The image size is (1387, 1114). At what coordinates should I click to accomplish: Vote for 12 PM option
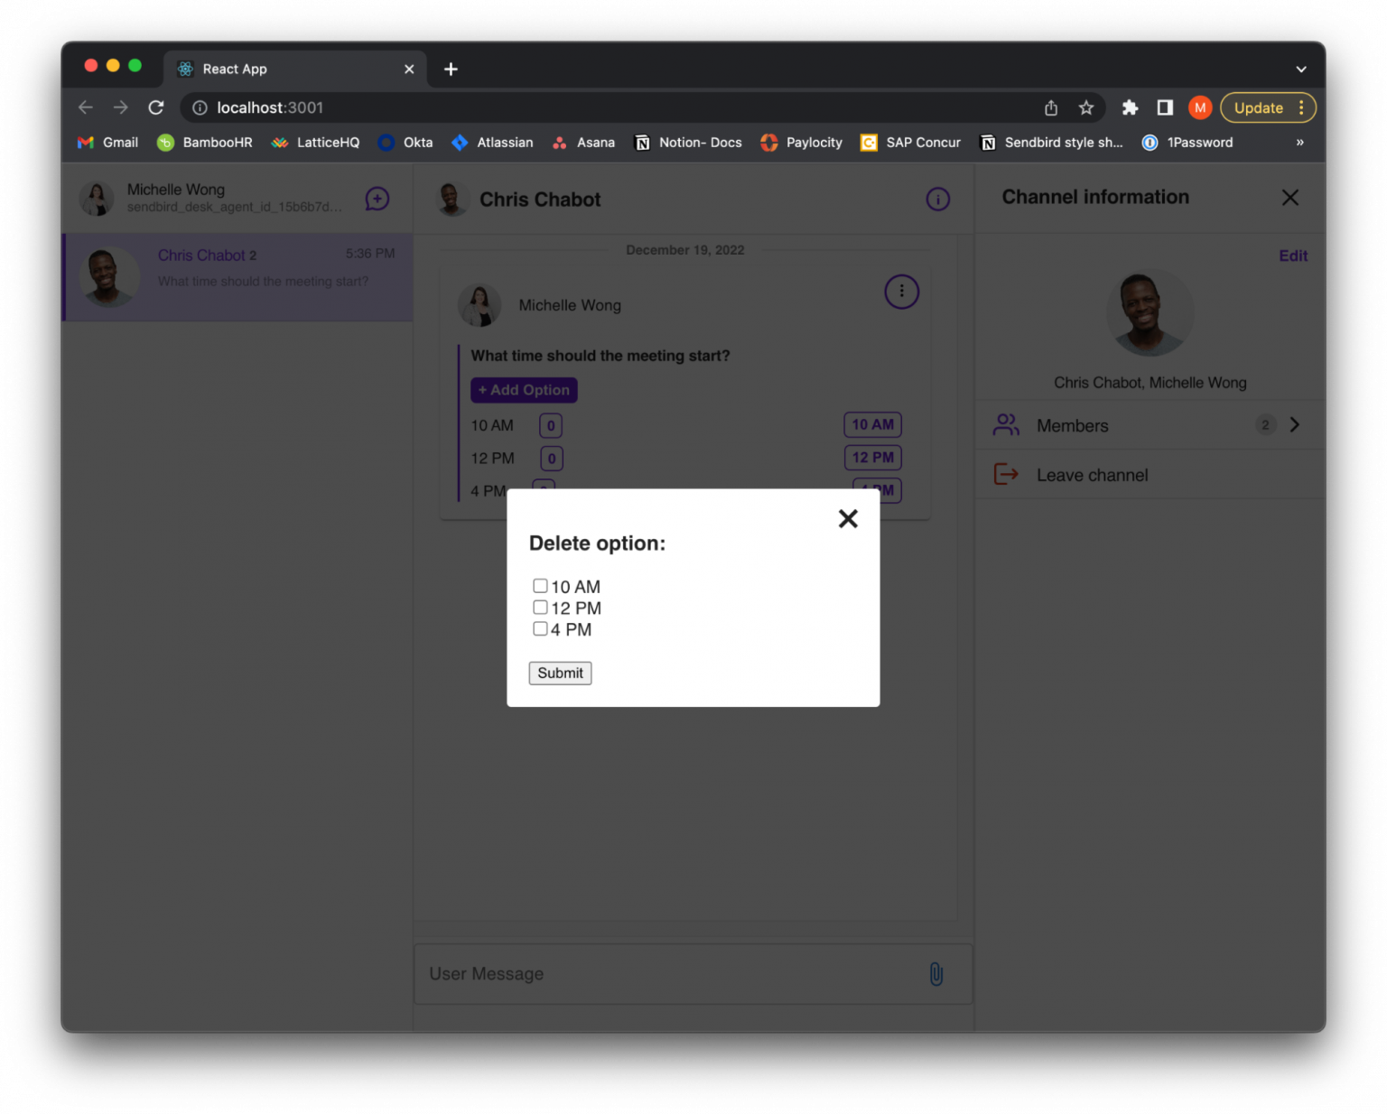click(x=872, y=458)
